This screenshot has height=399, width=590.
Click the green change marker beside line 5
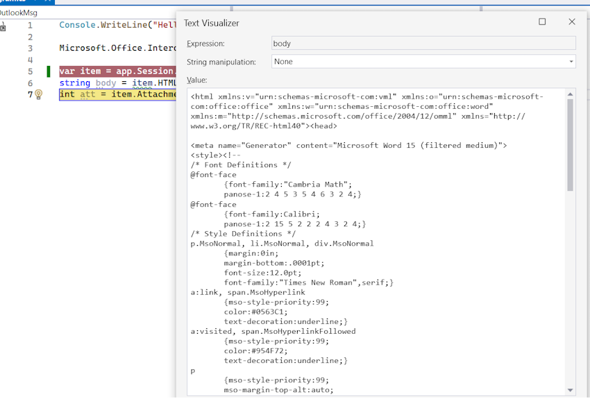pos(48,71)
